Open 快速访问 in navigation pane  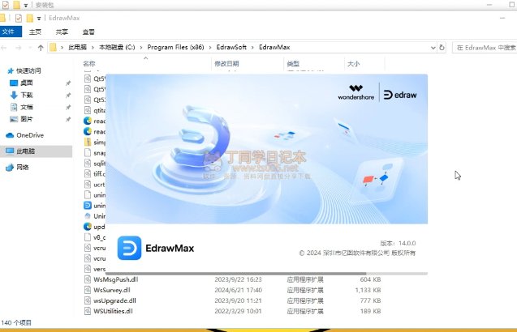(x=28, y=70)
